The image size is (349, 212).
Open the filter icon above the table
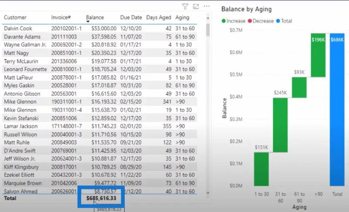185,7
